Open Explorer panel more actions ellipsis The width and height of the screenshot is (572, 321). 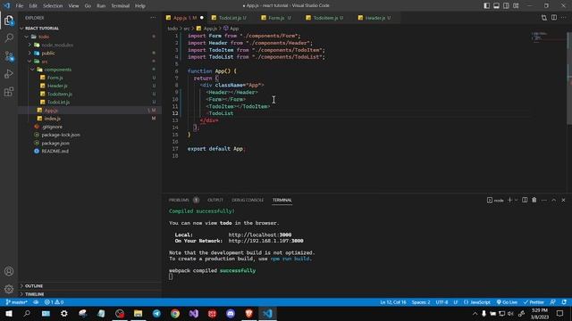point(153,18)
